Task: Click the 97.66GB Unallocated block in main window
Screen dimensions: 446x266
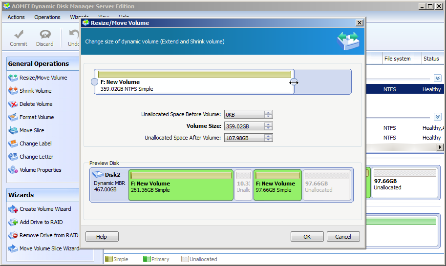Action: click(405, 183)
